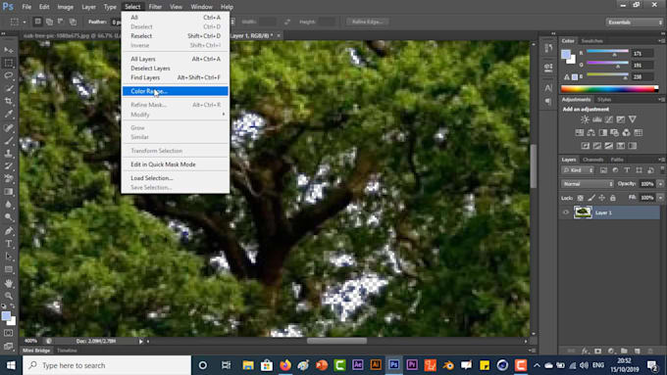Select the Gradient tool
This screenshot has width=667, height=375.
9,192
